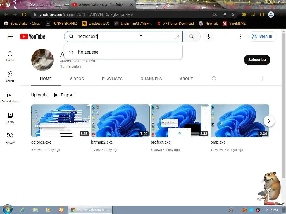
Task: Switch to the PLAYLISTS tab
Action: pyautogui.click(x=112, y=79)
